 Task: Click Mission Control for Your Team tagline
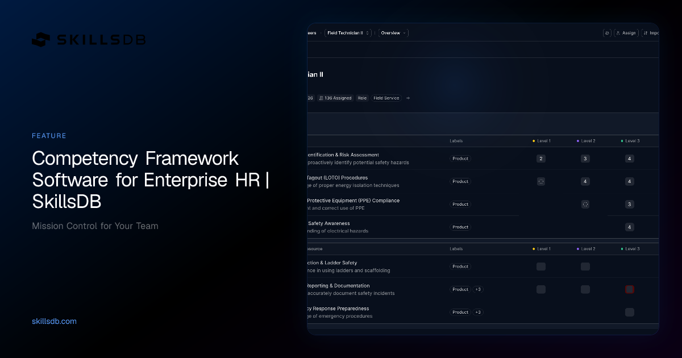[95, 226]
